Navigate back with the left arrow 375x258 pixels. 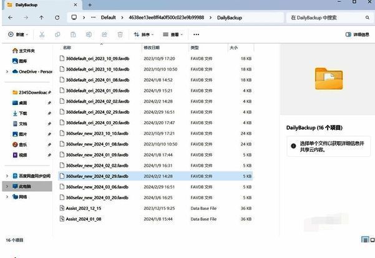[x=9, y=17]
